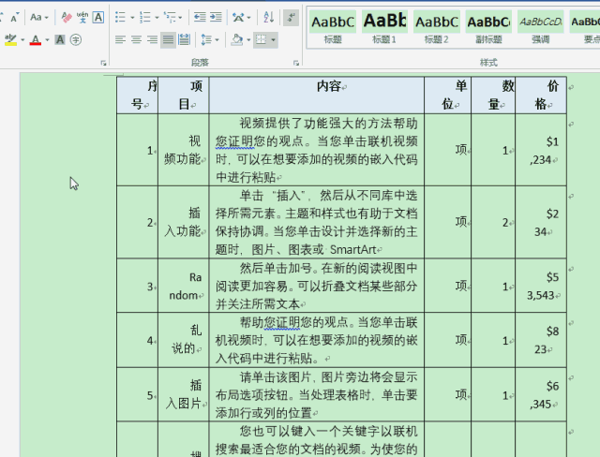Click the $823 price cell
The image size is (600, 457).
pyautogui.click(x=541, y=340)
